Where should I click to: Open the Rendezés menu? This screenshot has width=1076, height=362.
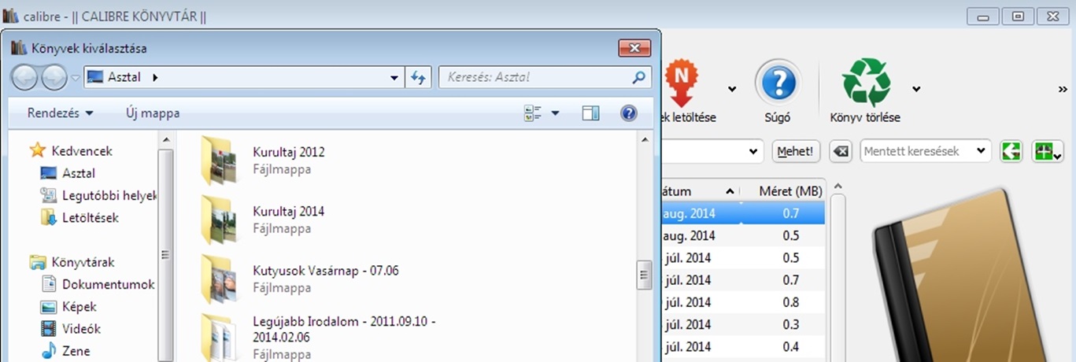[x=60, y=113]
